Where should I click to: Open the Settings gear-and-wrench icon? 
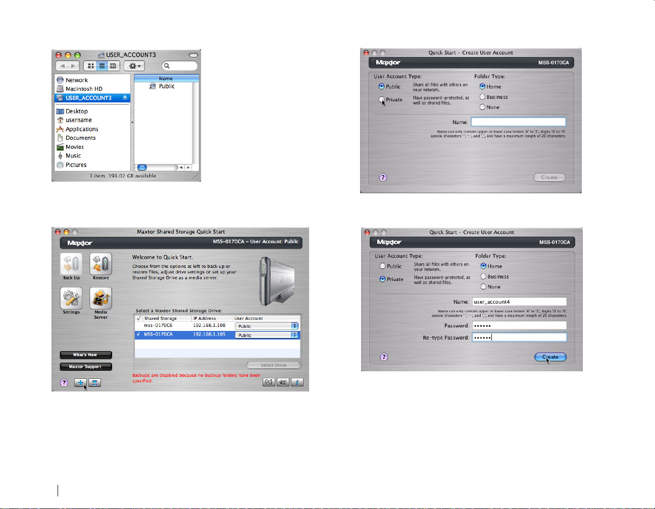coord(71,298)
